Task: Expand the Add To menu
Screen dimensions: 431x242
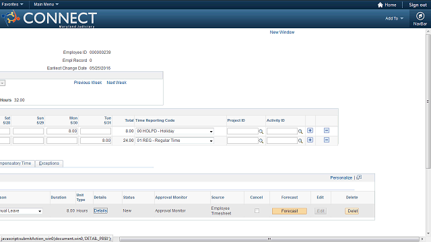Action: (394, 18)
